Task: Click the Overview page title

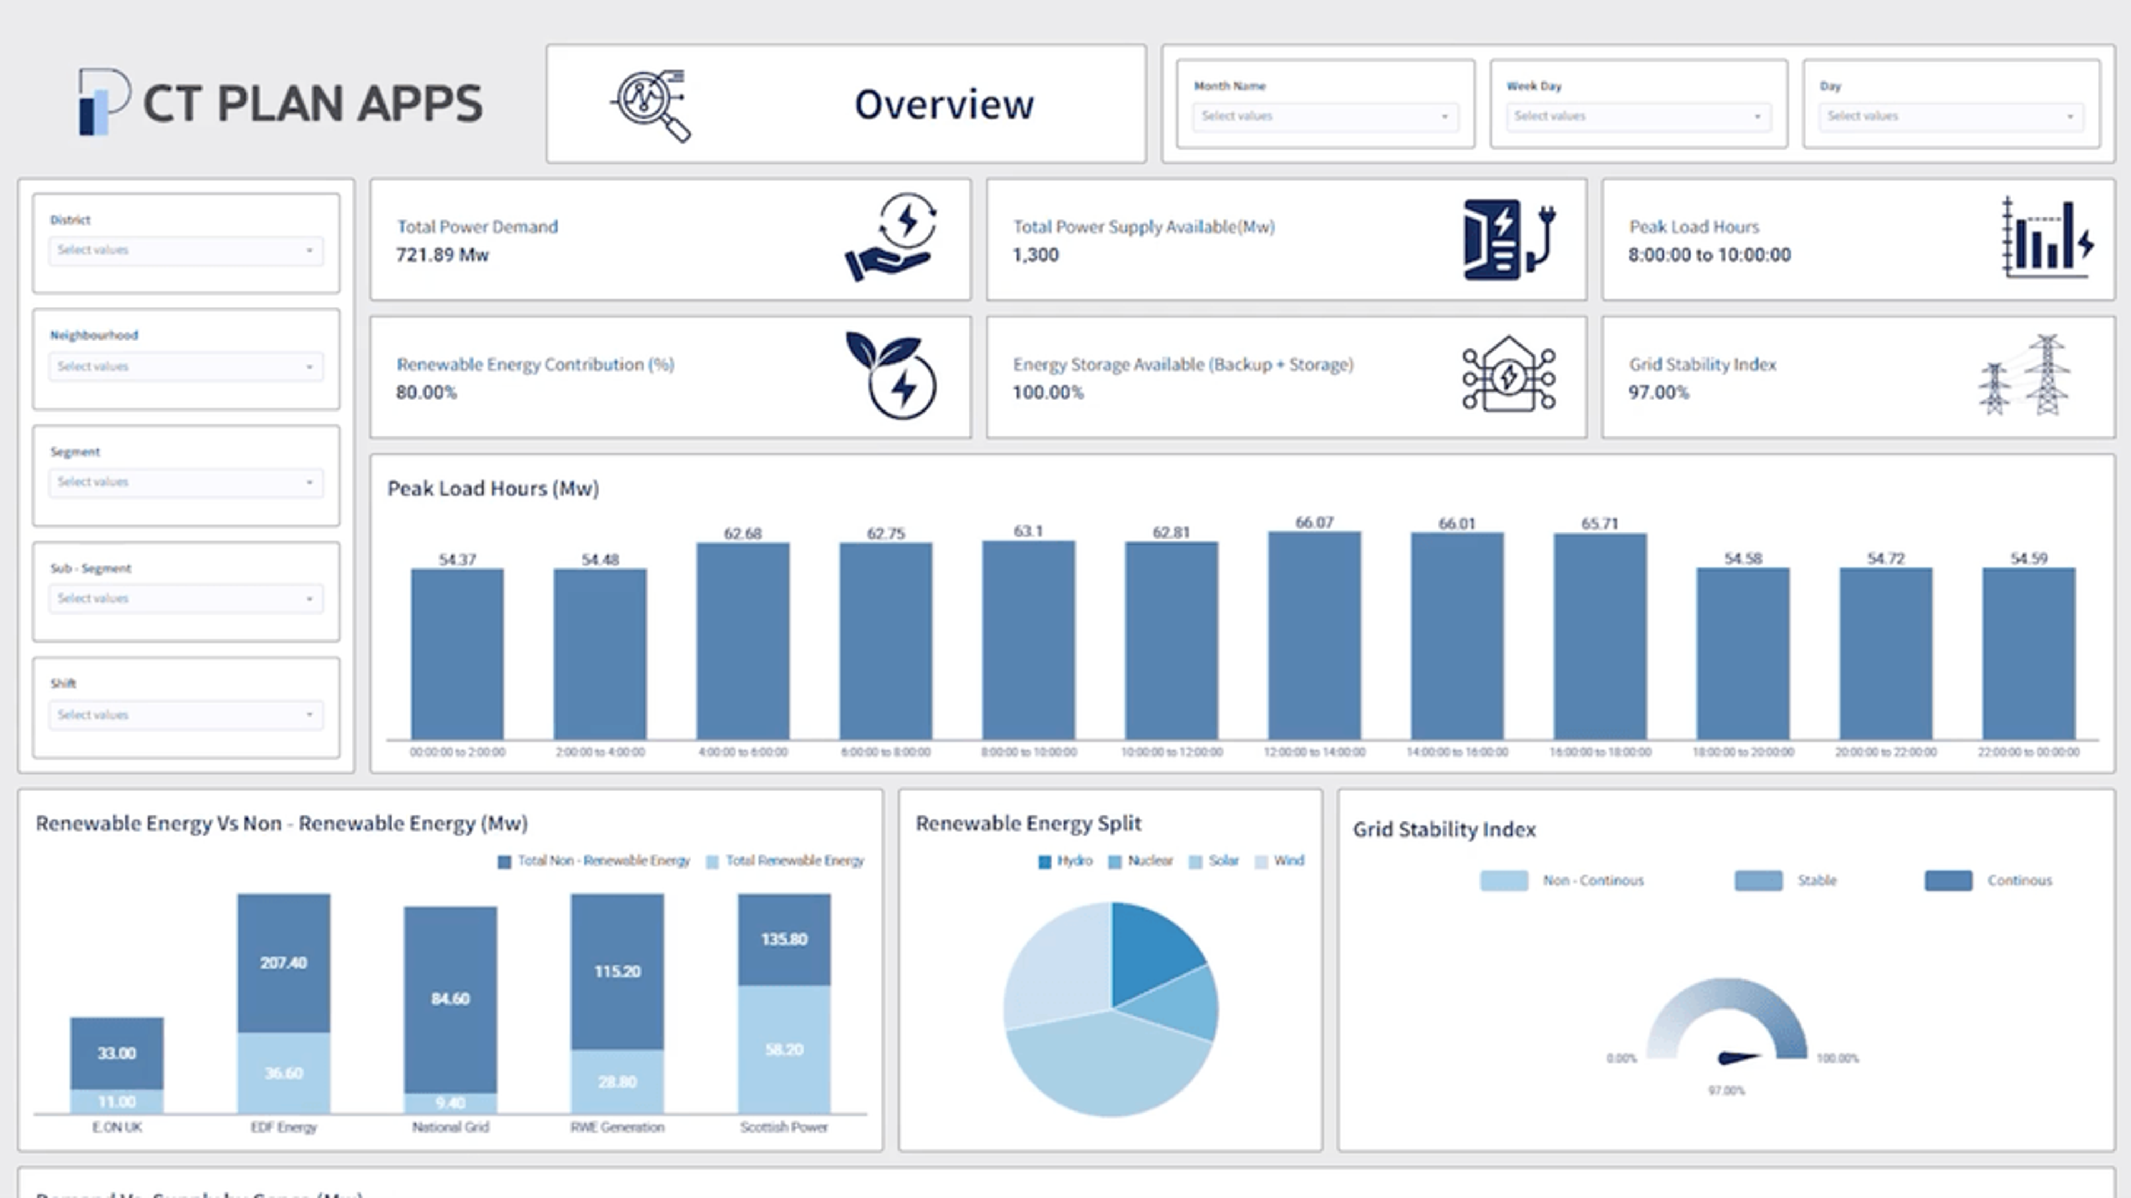Action: (x=944, y=104)
